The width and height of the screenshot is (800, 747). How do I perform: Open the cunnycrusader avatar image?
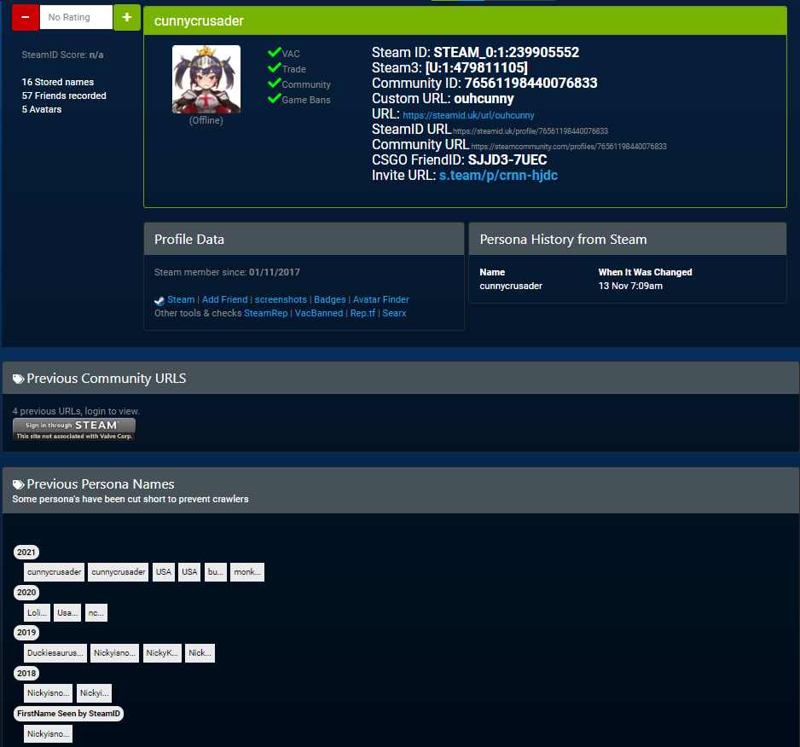[x=206, y=79]
